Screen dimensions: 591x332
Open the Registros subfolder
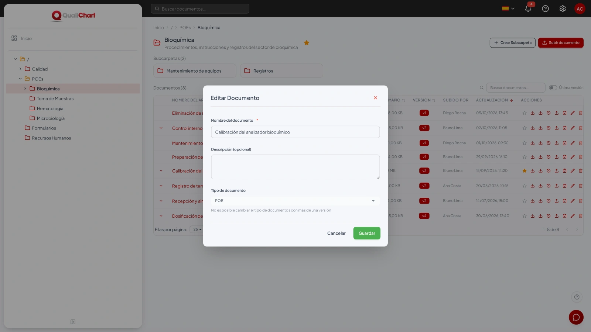click(281, 71)
